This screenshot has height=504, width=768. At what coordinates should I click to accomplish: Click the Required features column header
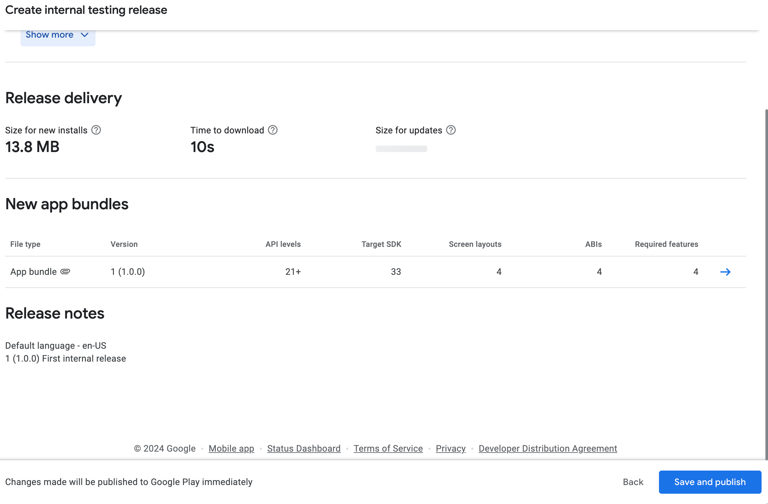(666, 244)
